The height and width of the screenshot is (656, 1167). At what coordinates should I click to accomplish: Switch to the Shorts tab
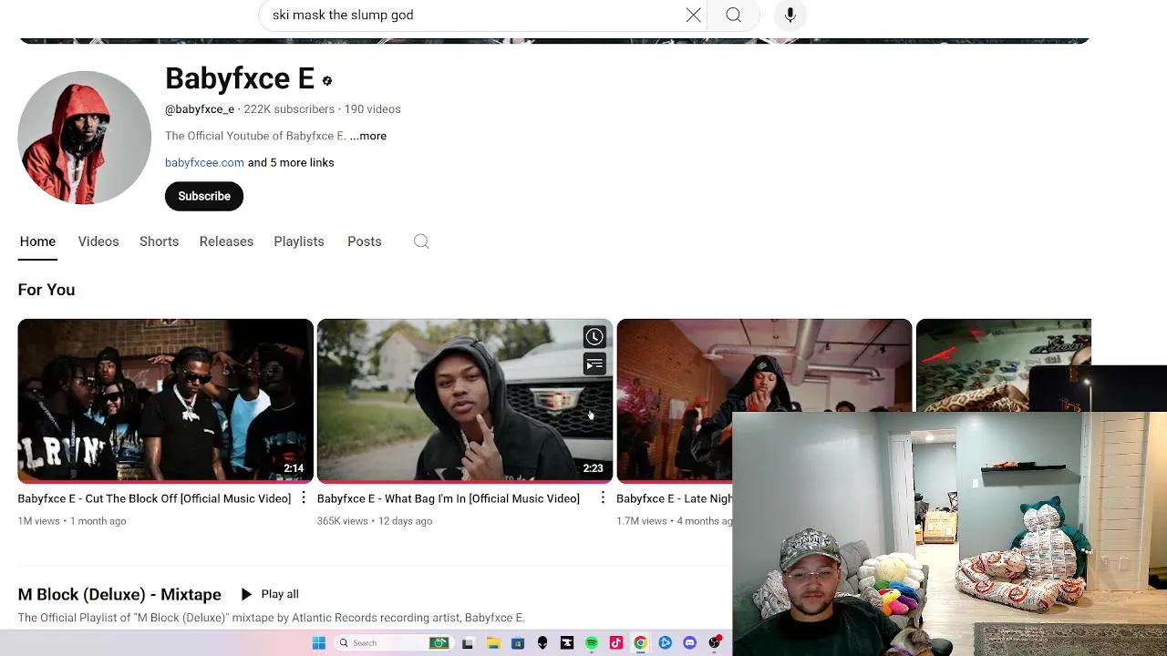pyautogui.click(x=159, y=241)
